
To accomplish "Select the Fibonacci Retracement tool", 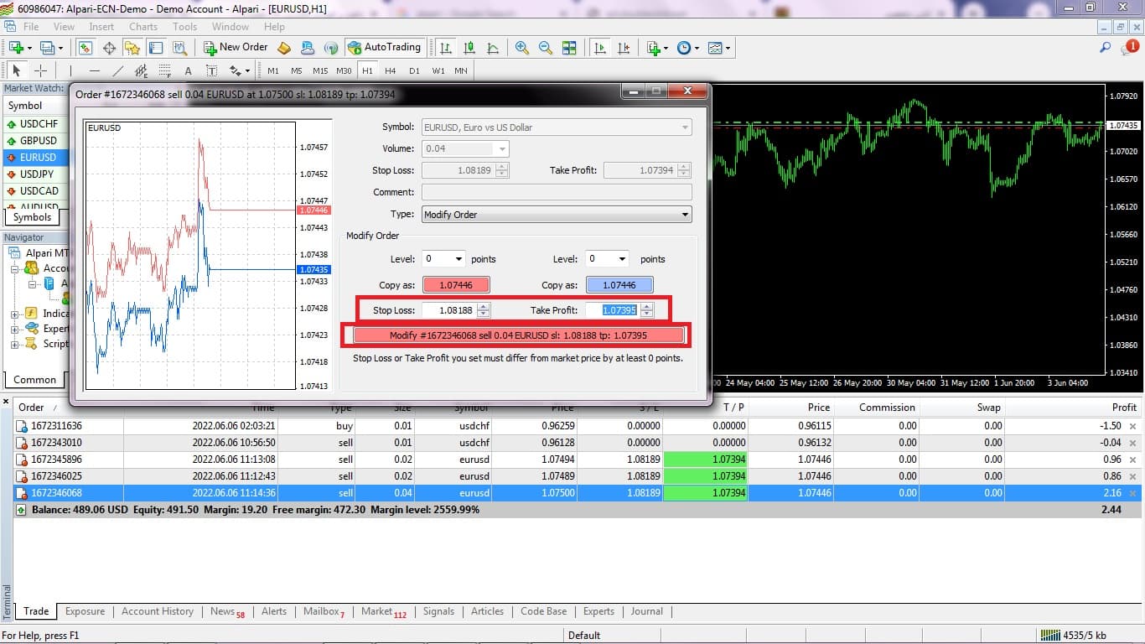I will (x=165, y=70).
